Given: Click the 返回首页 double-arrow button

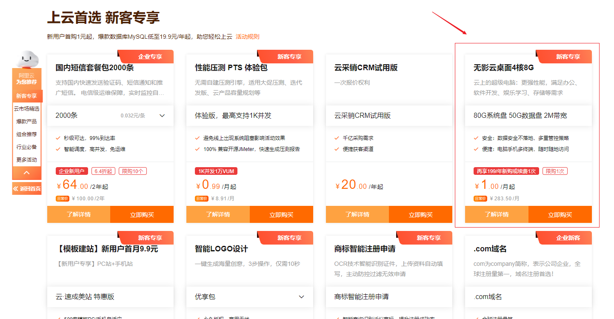Looking at the screenshot, I should point(27,188).
